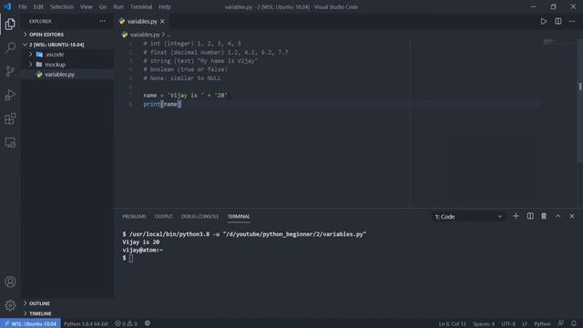Change indentation via Spaces: 4

(484, 323)
